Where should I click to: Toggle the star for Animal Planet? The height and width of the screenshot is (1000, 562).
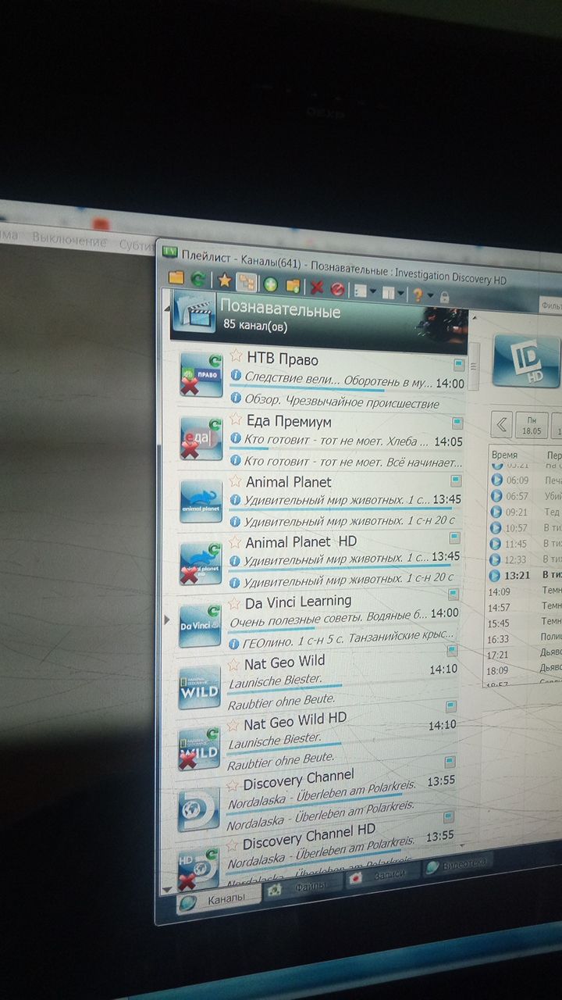coord(235,480)
